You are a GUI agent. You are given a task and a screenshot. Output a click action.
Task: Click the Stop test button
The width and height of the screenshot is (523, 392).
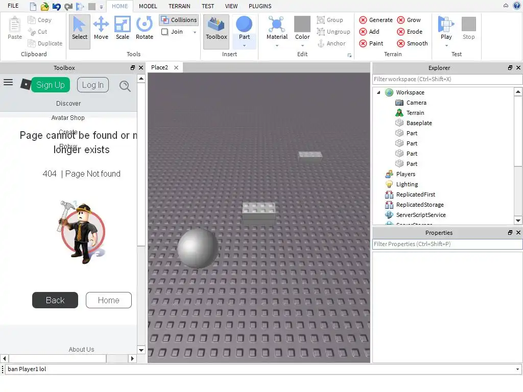(x=469, y=28)
